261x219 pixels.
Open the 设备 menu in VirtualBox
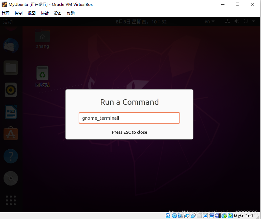[x=57, y=13]
